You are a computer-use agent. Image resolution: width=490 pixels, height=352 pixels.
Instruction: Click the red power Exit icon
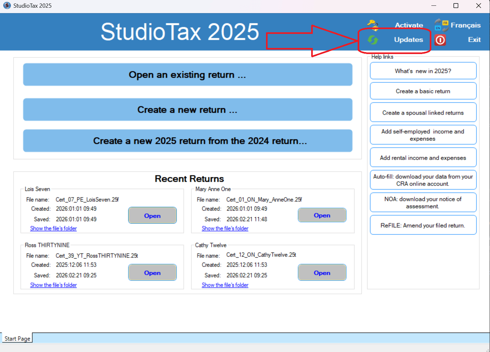[x=440, y=40]
